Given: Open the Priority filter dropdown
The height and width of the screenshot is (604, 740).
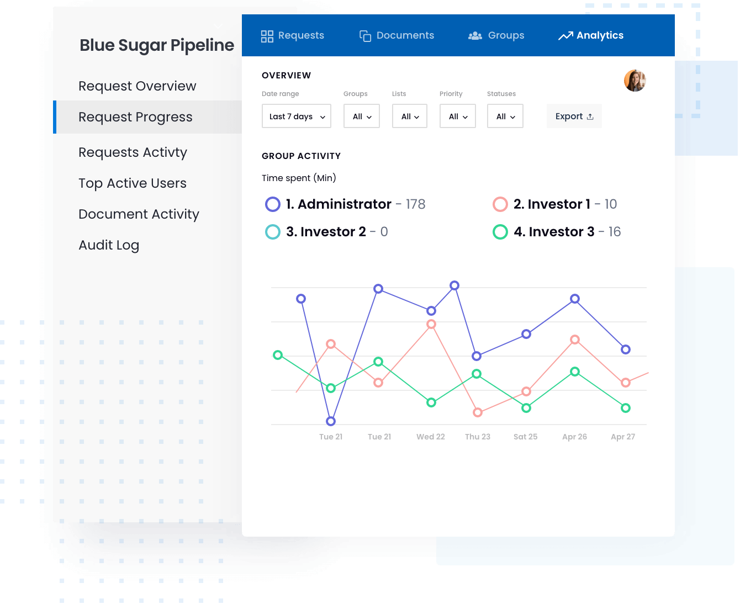Looking at the screenshot, I should tap(458, 116).
